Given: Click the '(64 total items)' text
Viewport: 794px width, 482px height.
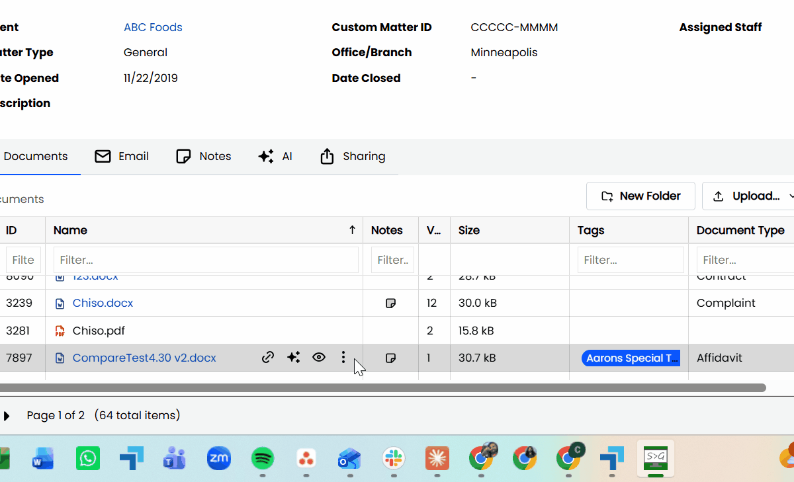Looking at the screenshot, I should tap(137, 416).
